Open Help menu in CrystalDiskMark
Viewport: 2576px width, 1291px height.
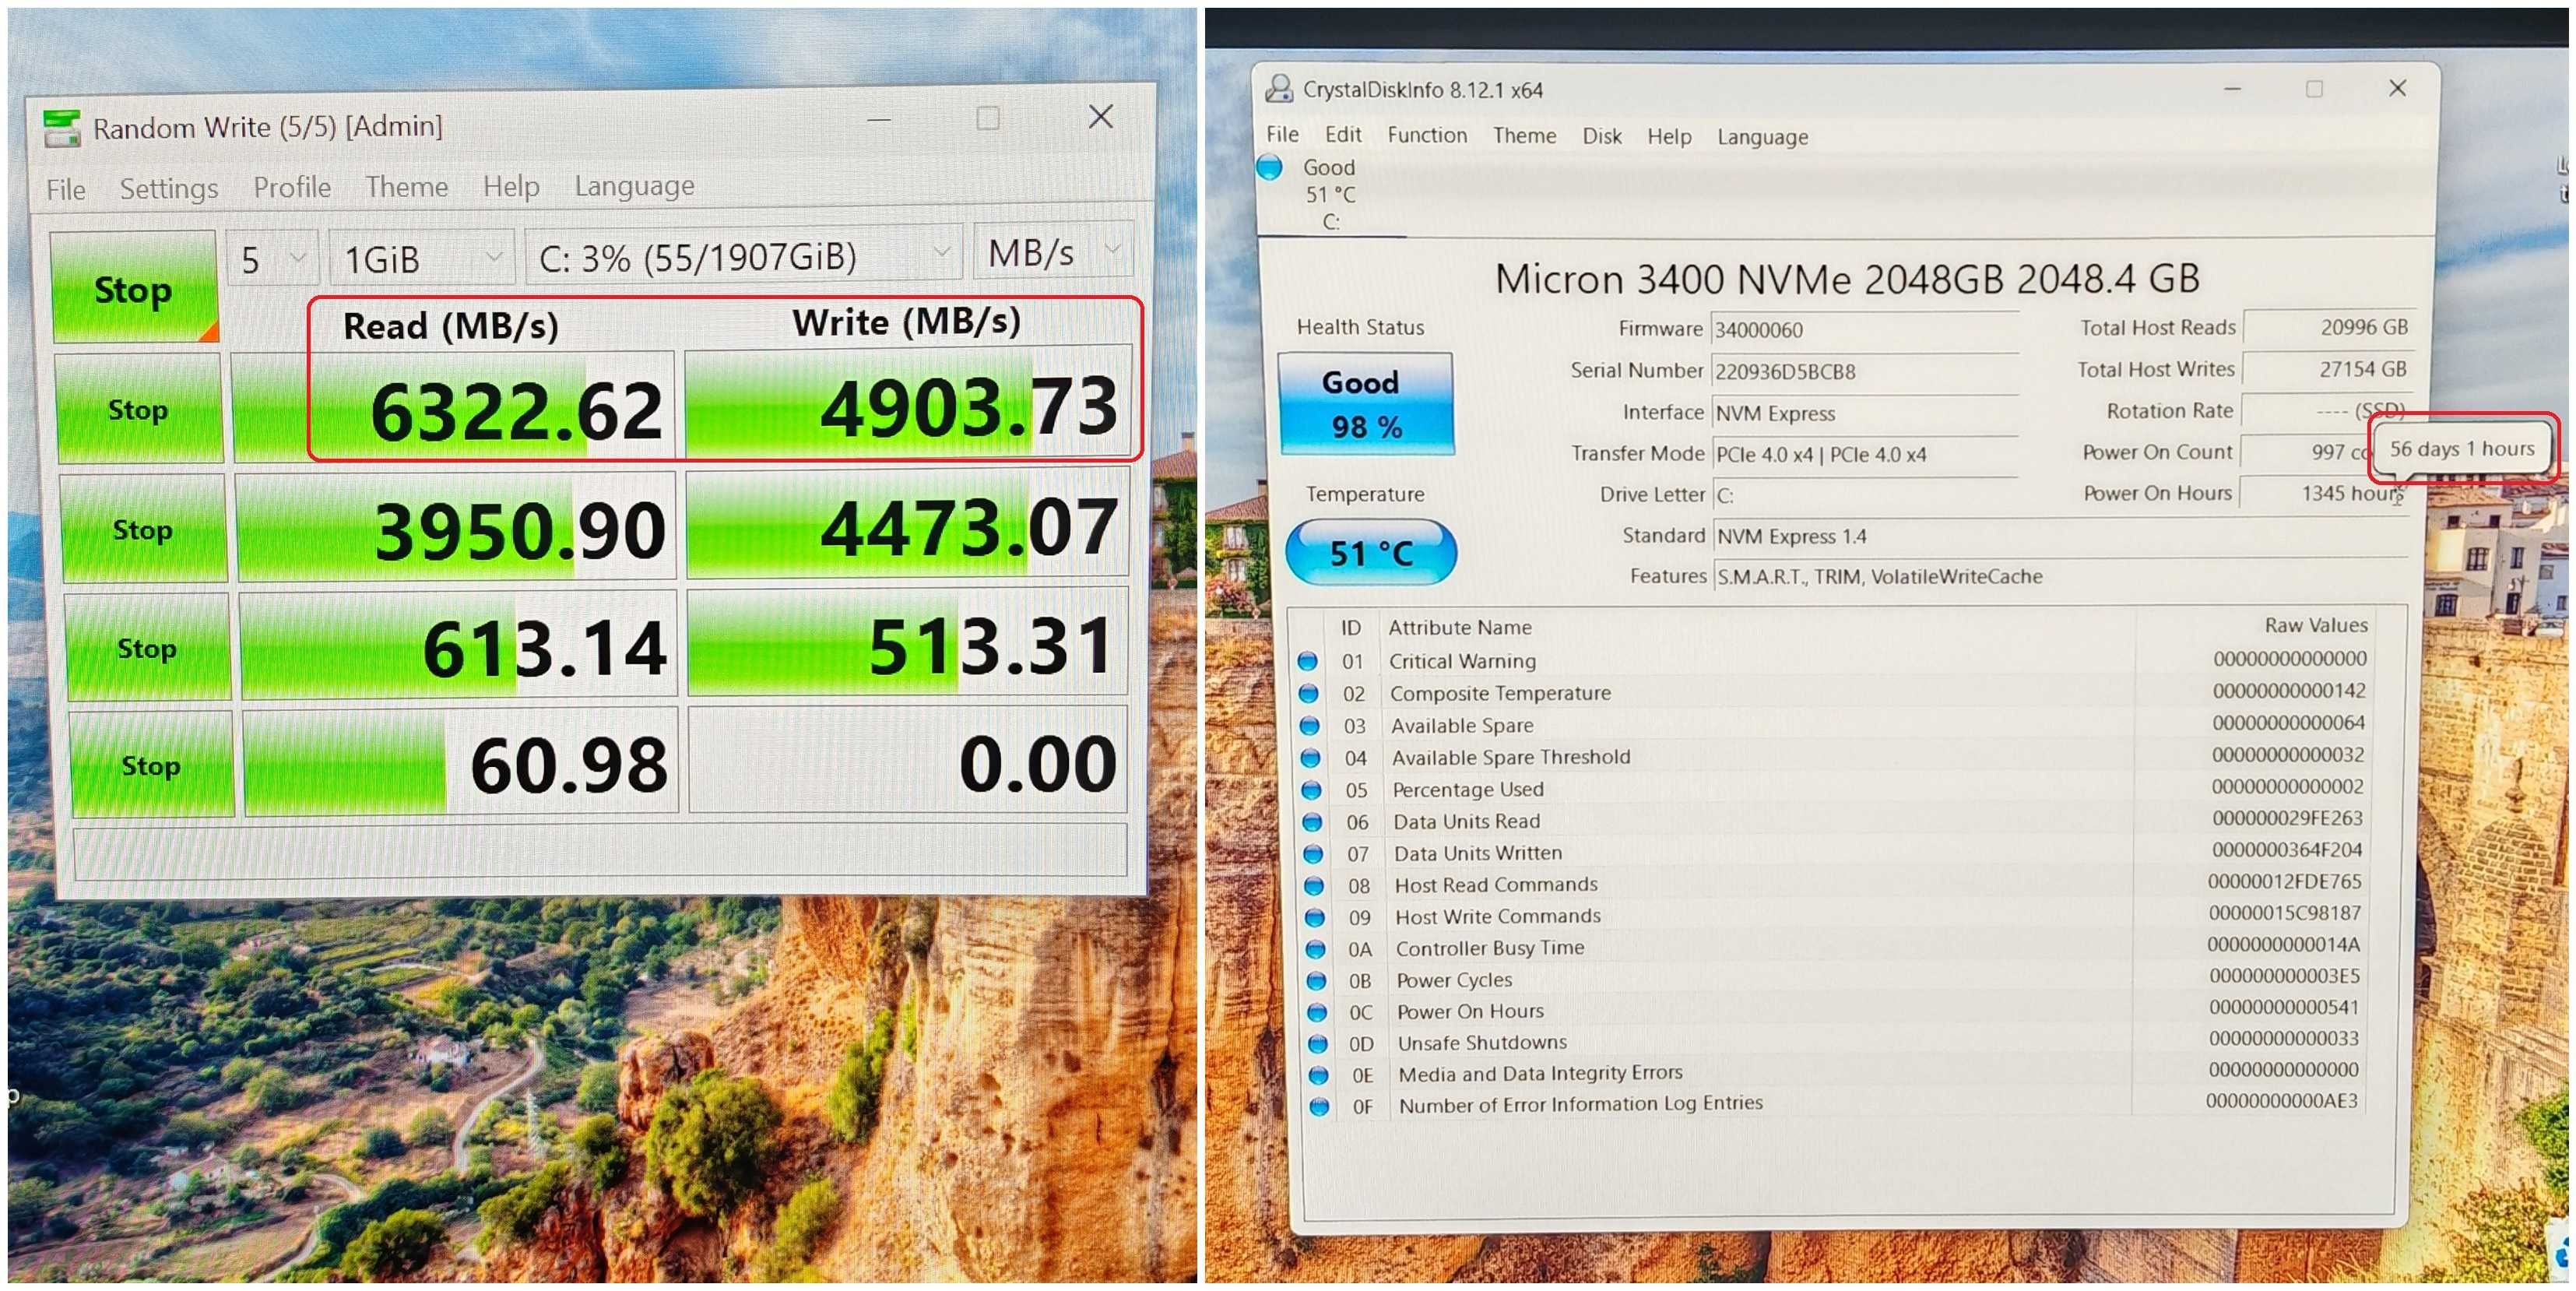coord(511,186)
